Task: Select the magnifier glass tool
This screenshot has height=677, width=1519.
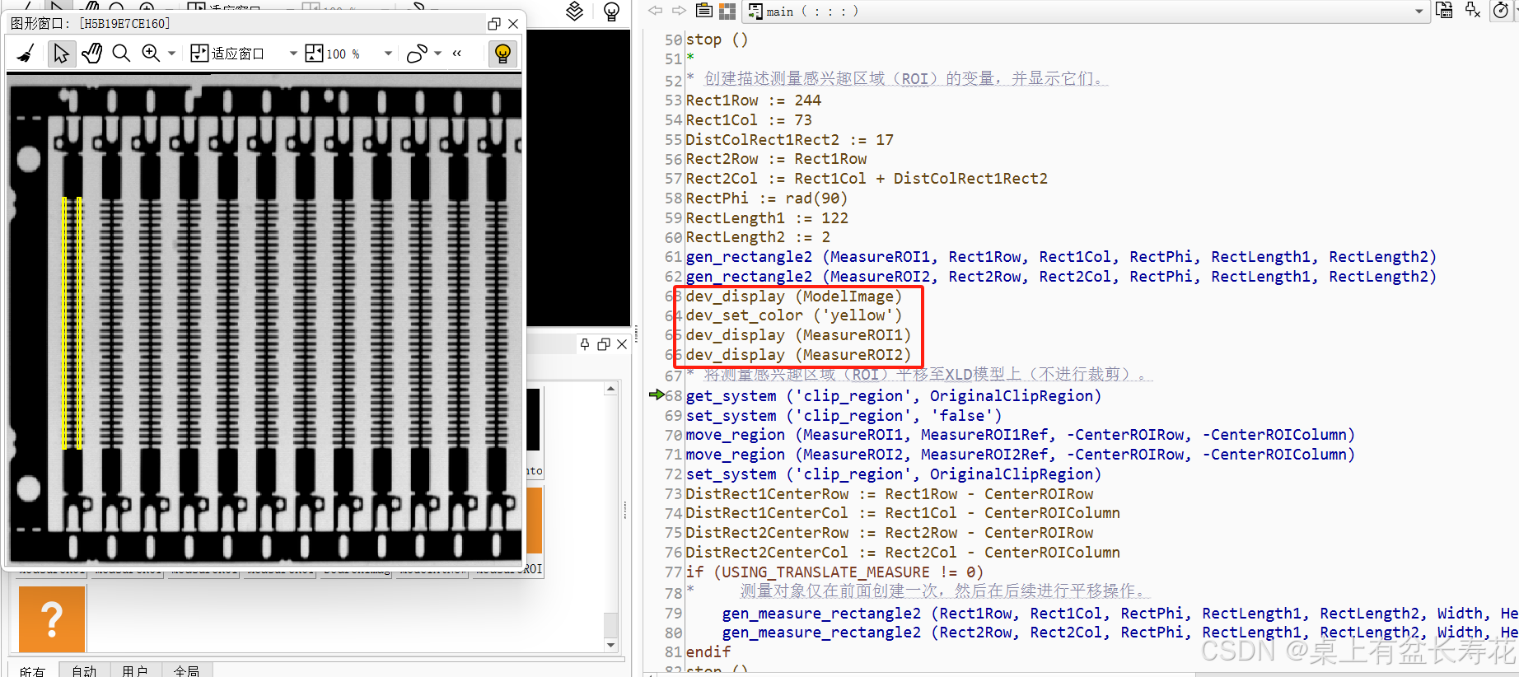Action: 121,54
